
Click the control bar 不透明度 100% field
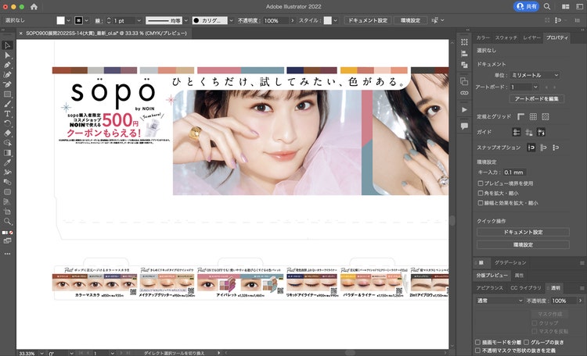coord(275,20)
